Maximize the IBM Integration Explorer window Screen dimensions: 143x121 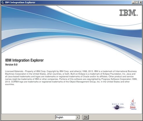pyautogui.click(x=137, y=2)
